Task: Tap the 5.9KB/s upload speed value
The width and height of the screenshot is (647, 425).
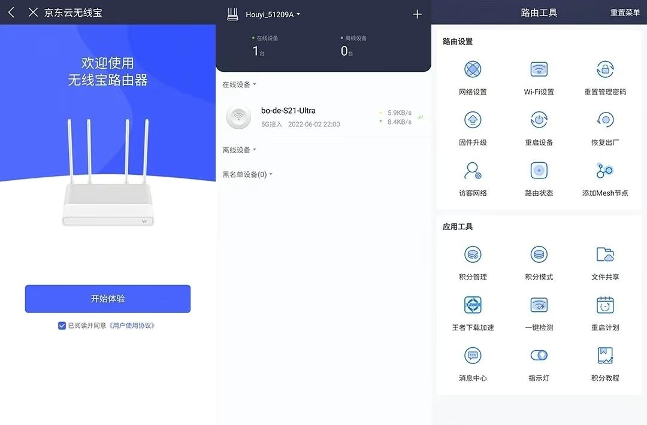Action: pos(399,113)
